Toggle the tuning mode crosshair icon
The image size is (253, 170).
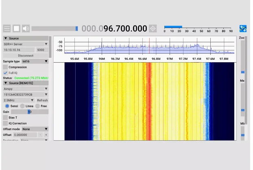click(153, 28)
